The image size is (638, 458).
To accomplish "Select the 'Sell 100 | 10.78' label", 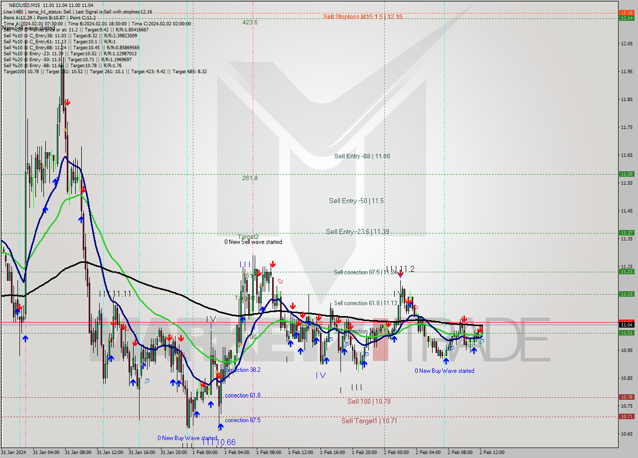I will pyautogui.click(x=369, y=401).
